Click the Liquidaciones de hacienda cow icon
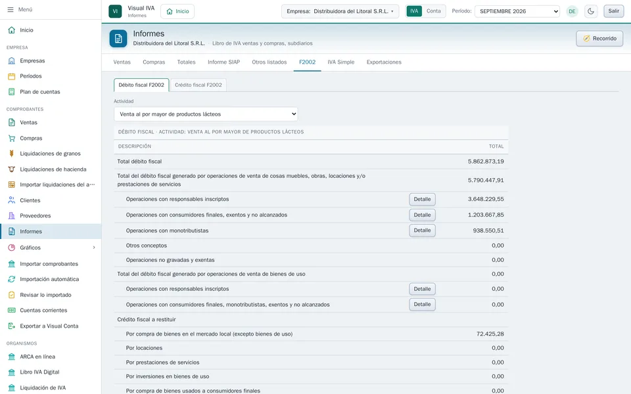This screenshot has height=394, width=631. [12, 169]
